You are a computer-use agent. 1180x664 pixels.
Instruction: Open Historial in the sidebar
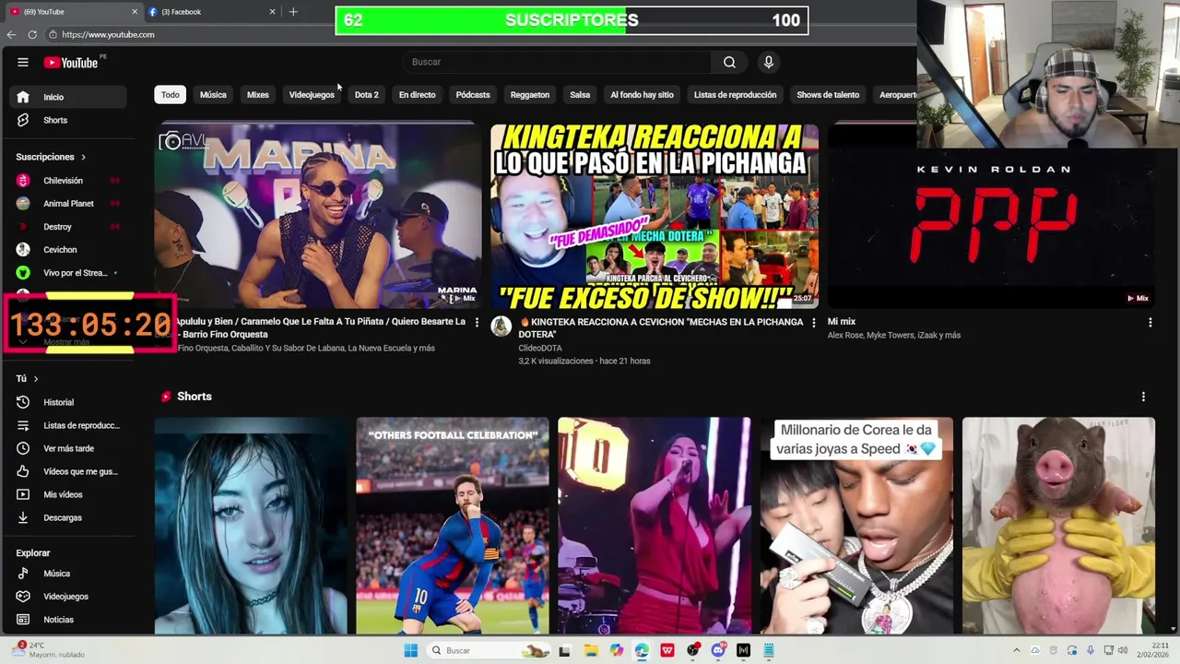point(68,402)
